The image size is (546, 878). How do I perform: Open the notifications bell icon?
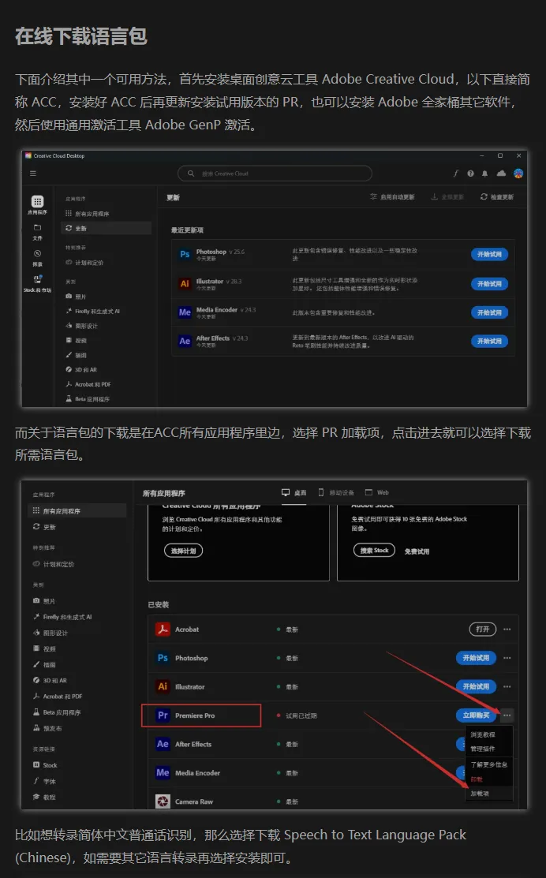485,174
